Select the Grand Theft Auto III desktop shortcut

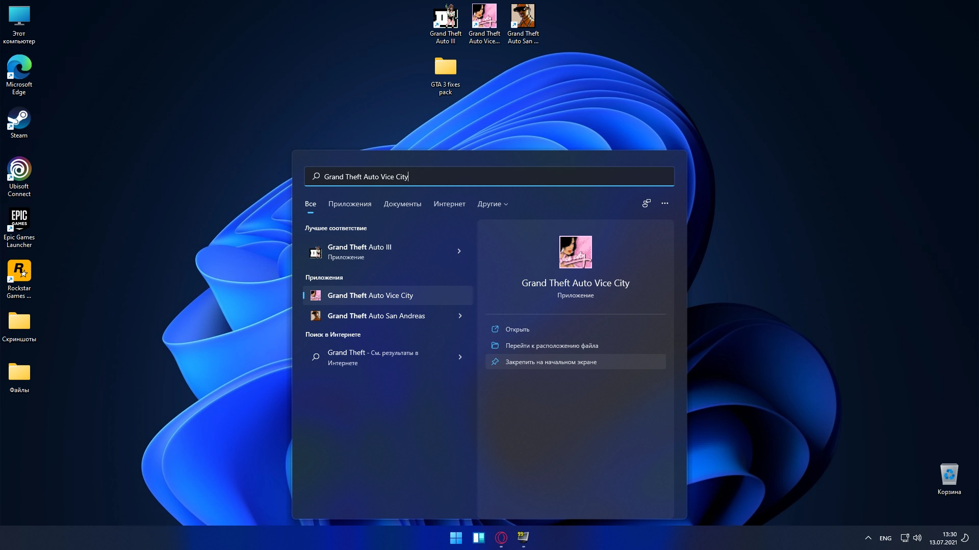pyautogui.click(x=445, y=24)
